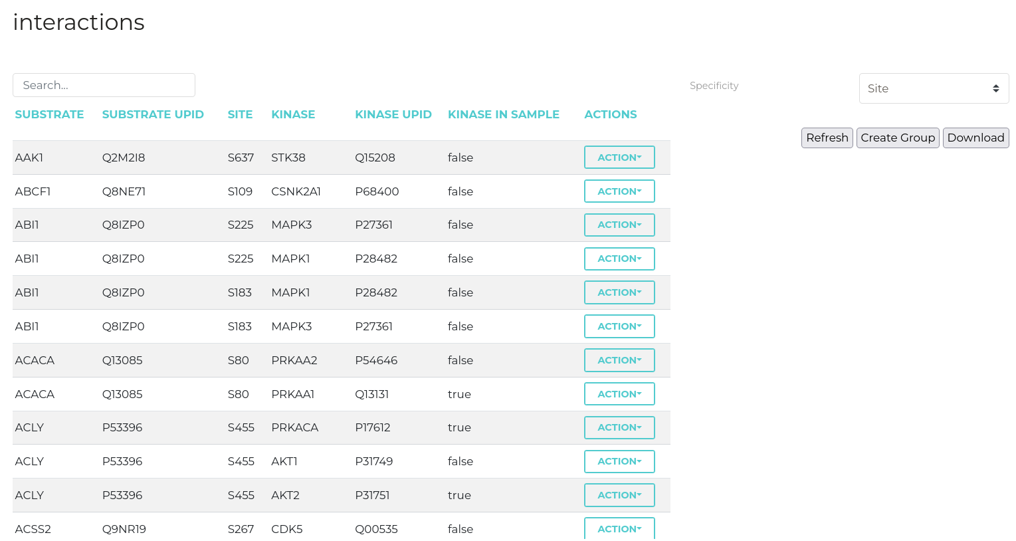Click the Download button
Viewport: 1016px width, 541px height.
(975, 138)
